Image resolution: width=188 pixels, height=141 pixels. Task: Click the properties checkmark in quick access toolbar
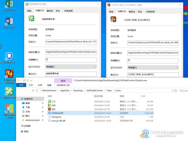coord(24,80)
